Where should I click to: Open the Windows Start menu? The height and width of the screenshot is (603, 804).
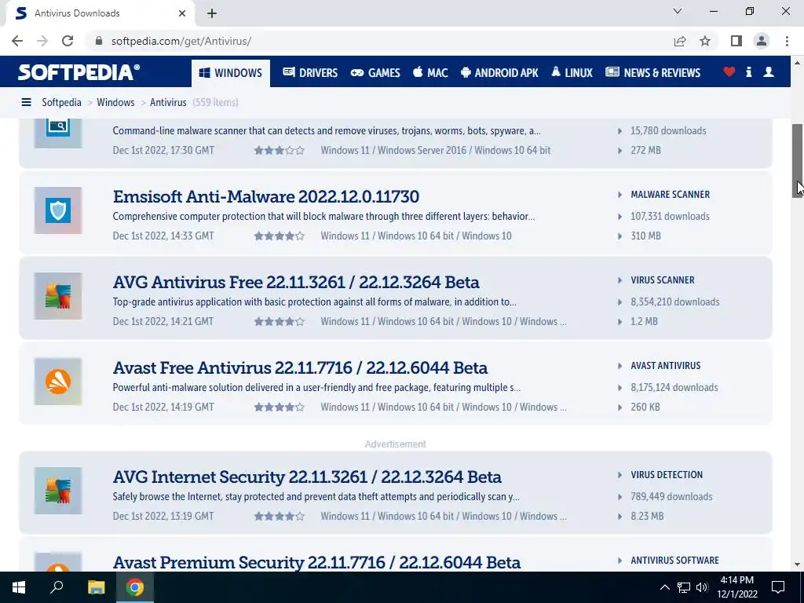click(19, 587)
